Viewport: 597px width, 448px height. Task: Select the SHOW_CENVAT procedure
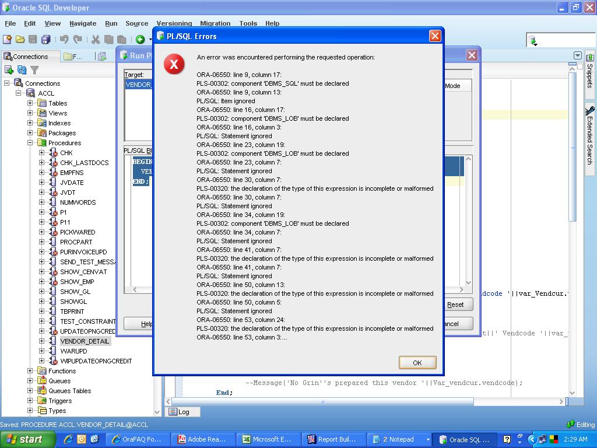click(x=83, y=272)
